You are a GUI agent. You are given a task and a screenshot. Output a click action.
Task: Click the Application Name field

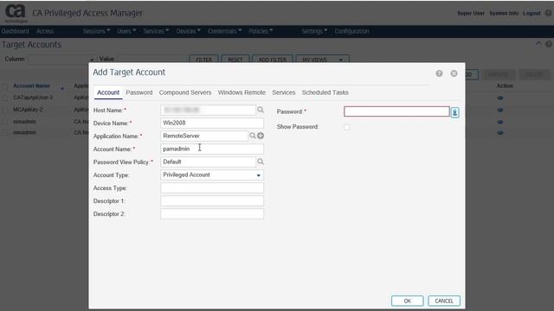coord(204,136)
